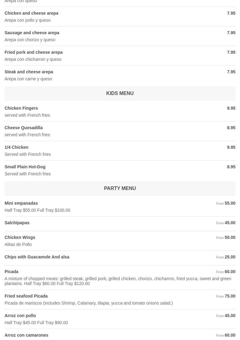Pick the Steak and cheese arepa

(29, 72)
